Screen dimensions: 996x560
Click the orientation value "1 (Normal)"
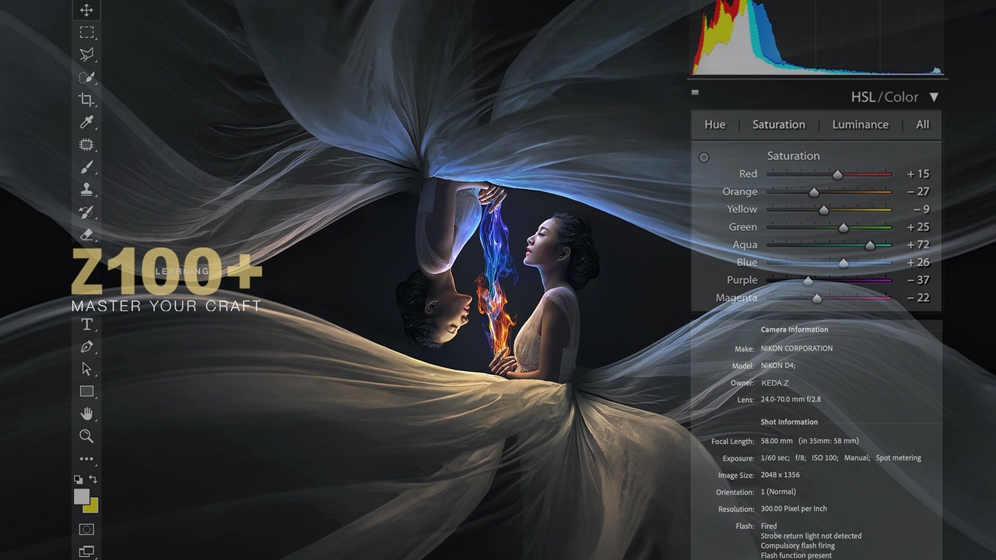[778, 492]
